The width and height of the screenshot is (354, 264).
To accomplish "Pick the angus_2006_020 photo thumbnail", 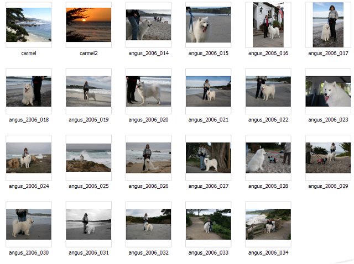I will click(x=148, y=91).
